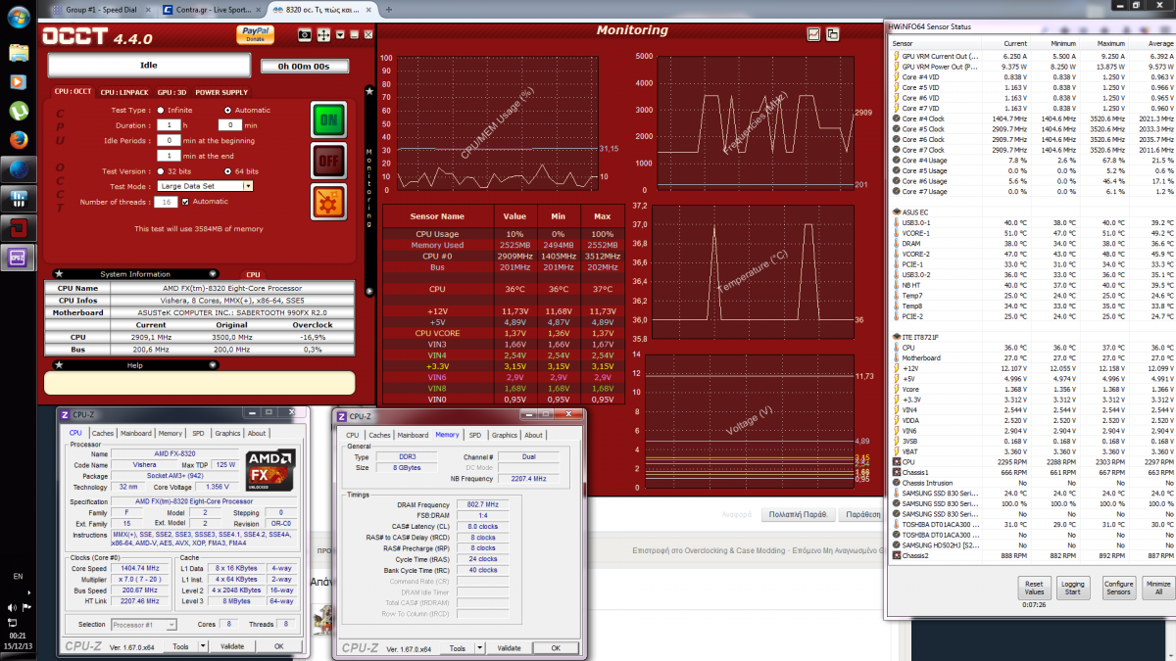Click Configure Sensors in HWiNFO64
The width and height of the screenshot is (1176, 661).
[1118, 588]
